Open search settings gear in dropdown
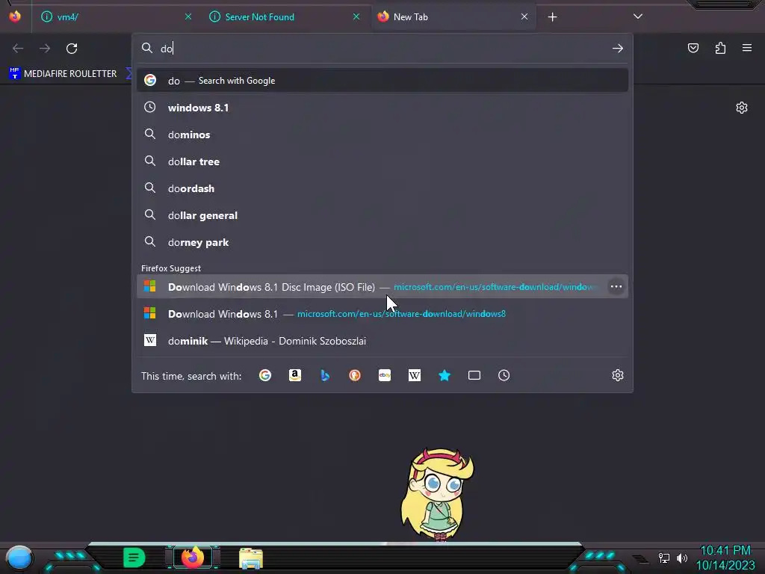765x574 pixels. click(x=618, y=375)
